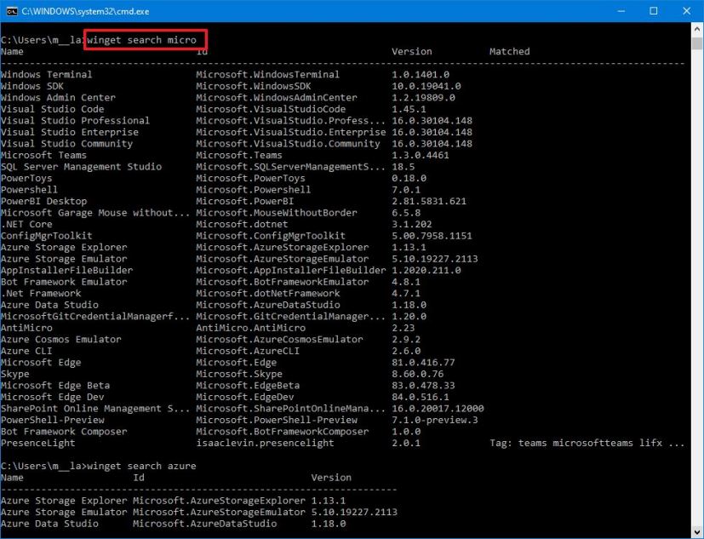Click the scrollbar down arrow
Image resolution: width=704 pixels, height=539 pixels.
click(x=696, y=530)
